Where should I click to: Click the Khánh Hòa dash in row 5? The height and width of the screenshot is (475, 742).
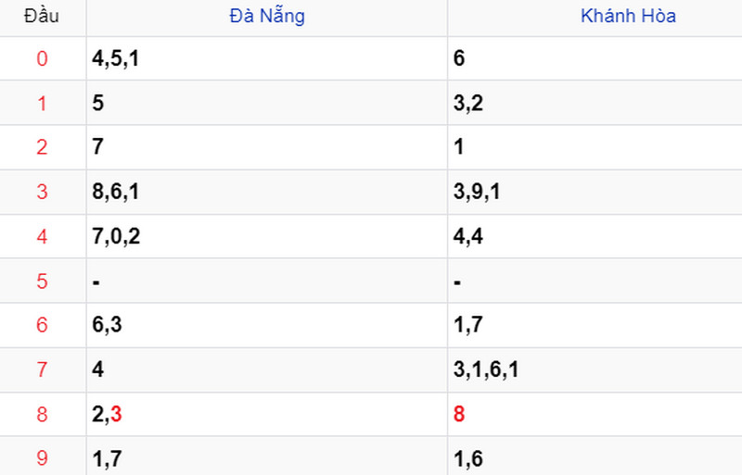(x=457, y=282)
